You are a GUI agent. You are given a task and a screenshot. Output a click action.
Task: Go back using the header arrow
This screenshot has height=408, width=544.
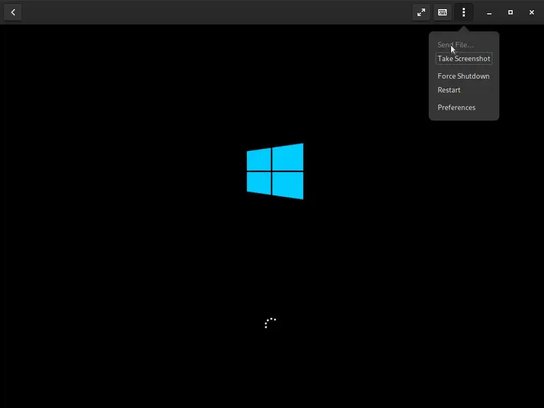tap(13, 13)
